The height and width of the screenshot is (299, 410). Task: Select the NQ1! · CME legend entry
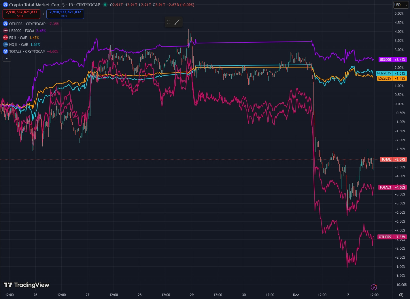18,44
